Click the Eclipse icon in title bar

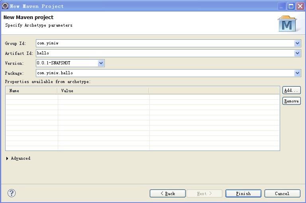pyautogui.click(x=5, y=6)
